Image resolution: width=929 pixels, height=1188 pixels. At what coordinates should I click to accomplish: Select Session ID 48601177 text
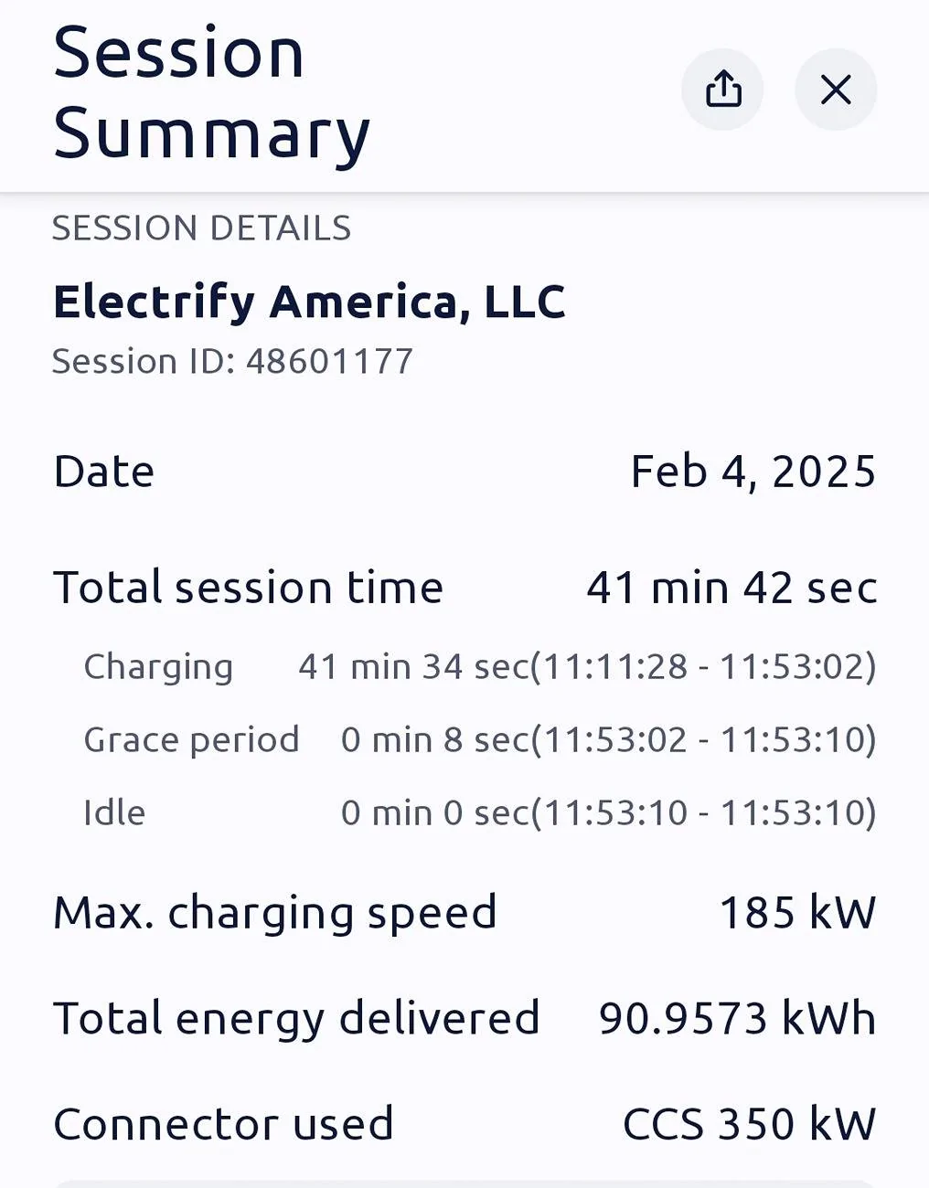(x=232, y=362)
